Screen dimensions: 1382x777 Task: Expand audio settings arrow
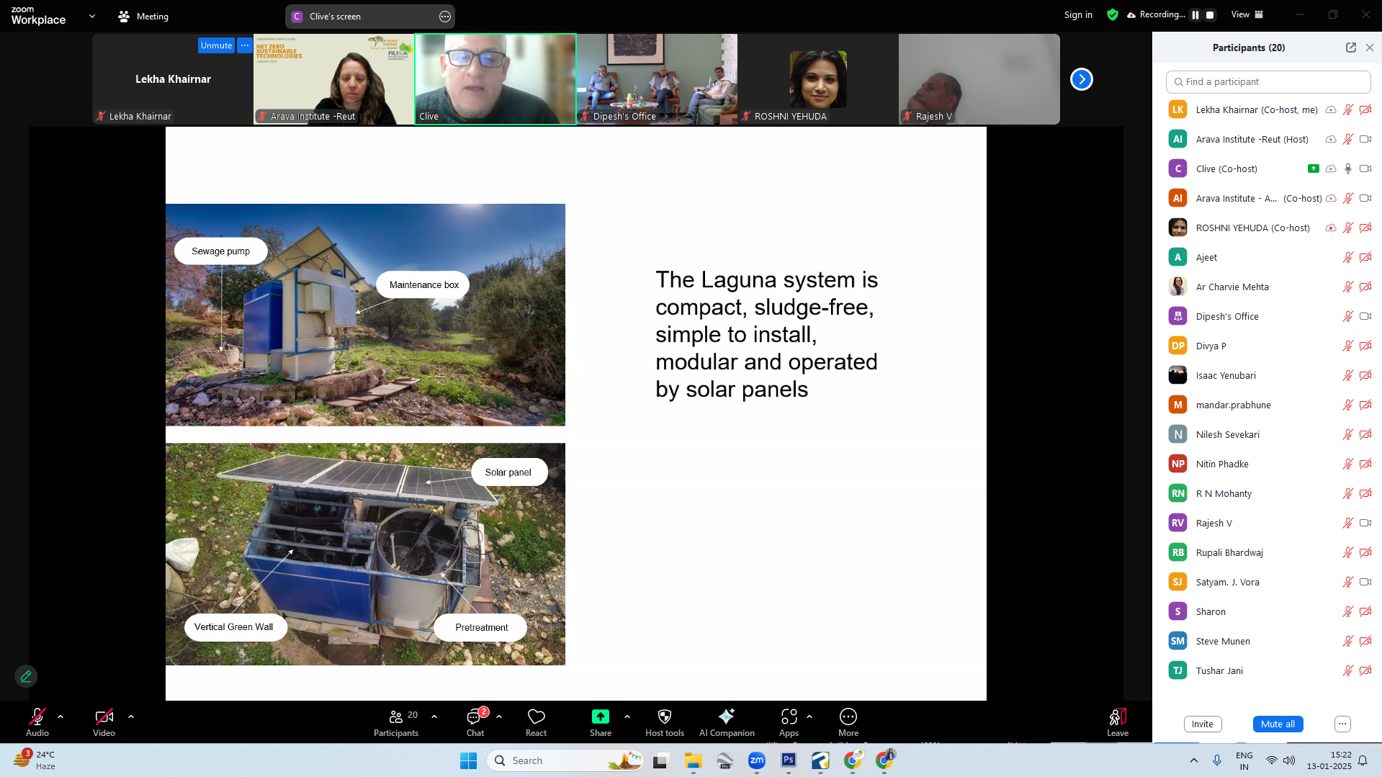tap(60, 717)
